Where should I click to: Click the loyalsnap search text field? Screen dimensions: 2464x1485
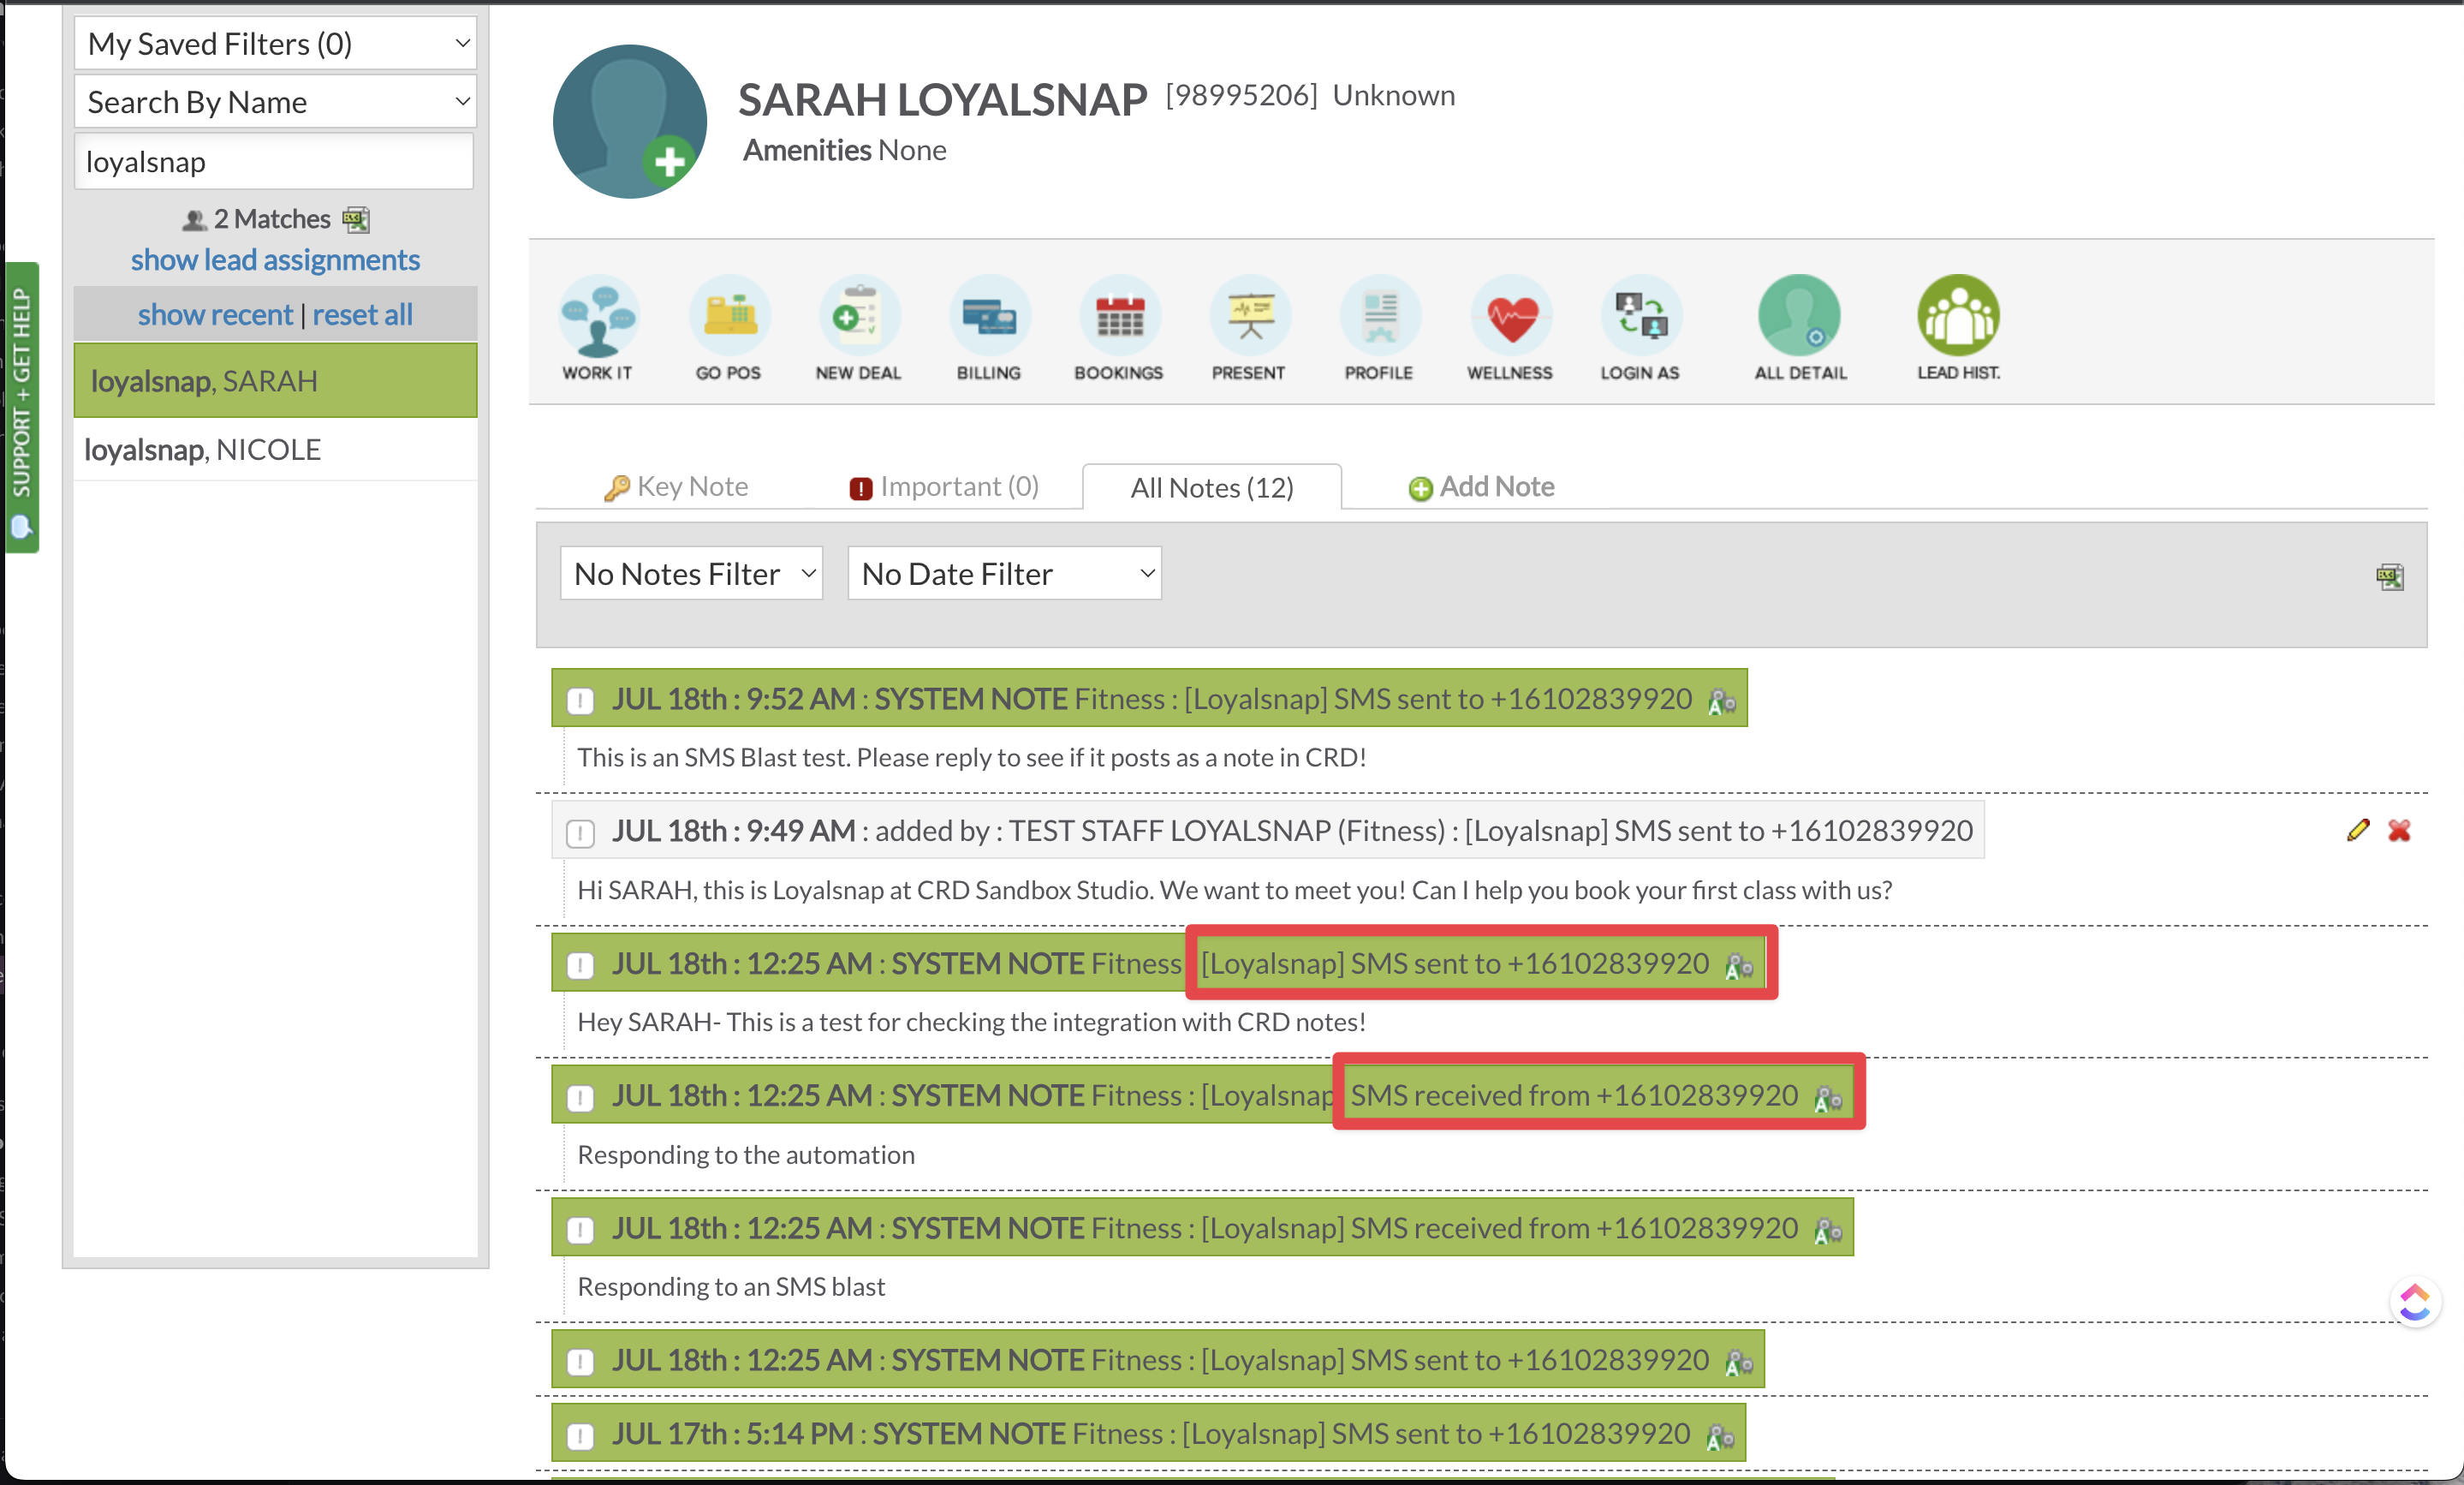click(274, 162)
